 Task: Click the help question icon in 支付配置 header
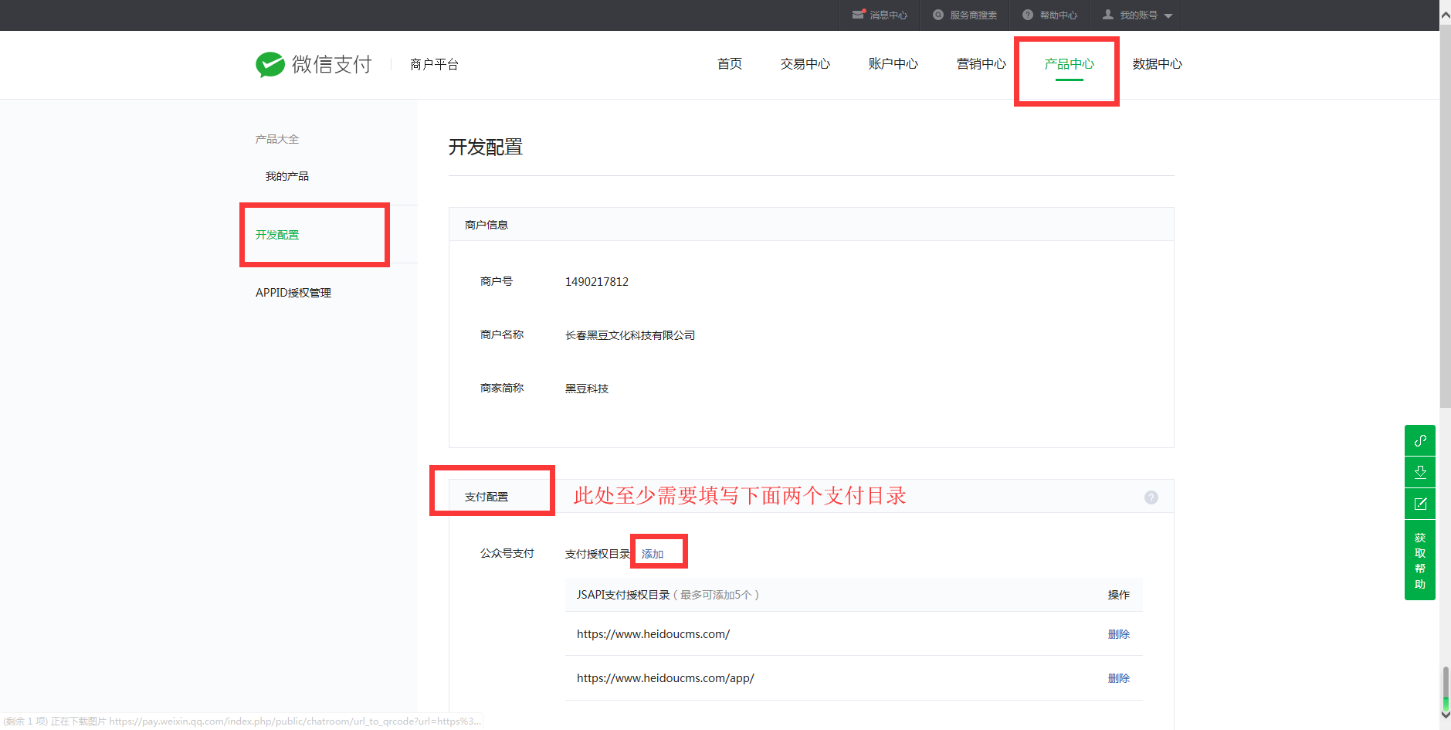click(1151, 497)
